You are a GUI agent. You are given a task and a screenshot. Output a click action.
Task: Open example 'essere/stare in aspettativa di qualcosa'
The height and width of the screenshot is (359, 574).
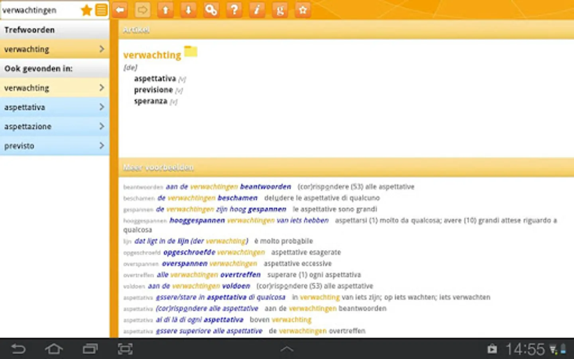click(x=220, y=297)
